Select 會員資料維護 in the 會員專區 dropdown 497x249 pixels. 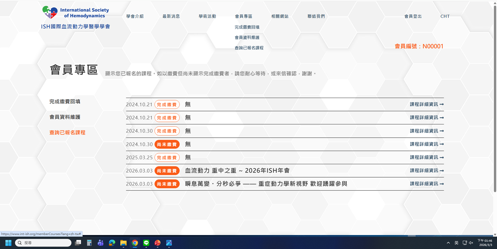(x=247, y=37)
